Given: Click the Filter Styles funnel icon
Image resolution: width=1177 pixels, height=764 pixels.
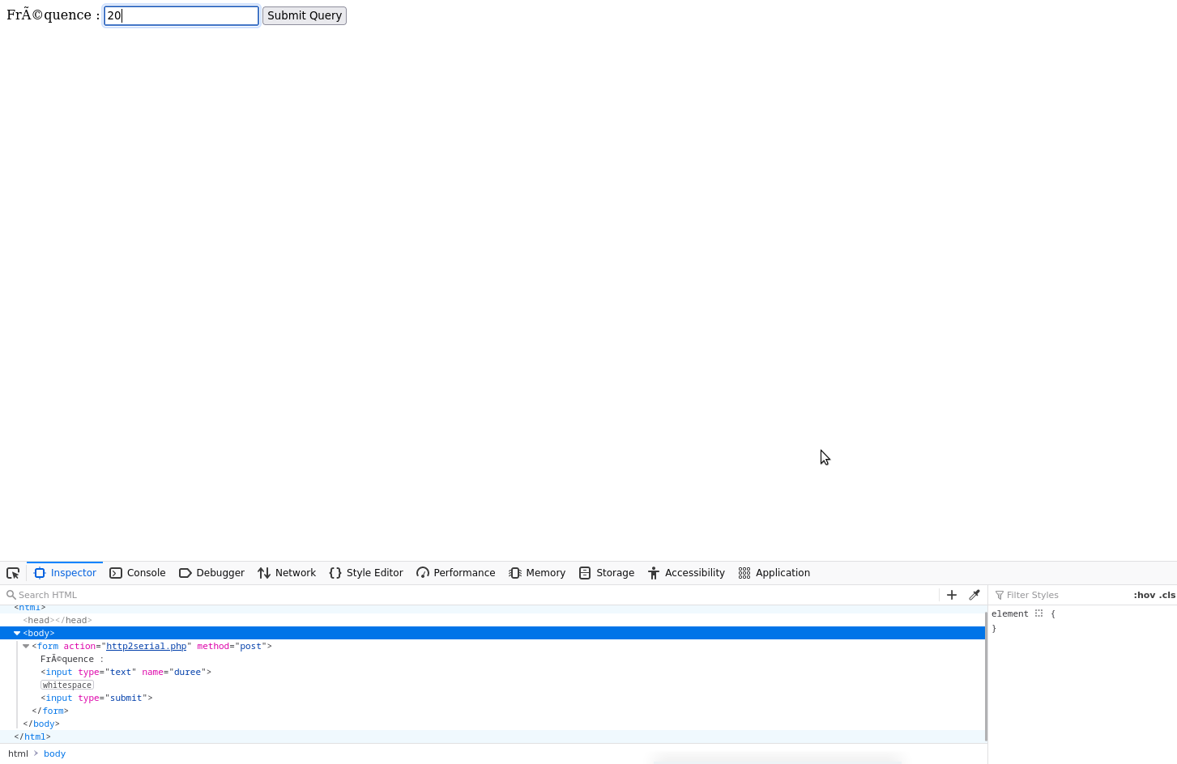Looking at the screenshot, I should [1000, 595].
